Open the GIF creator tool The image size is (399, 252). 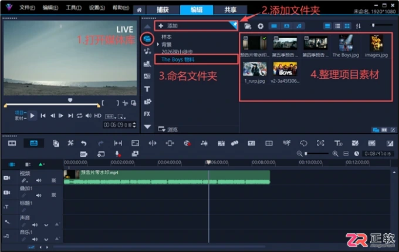coord(84,154)
